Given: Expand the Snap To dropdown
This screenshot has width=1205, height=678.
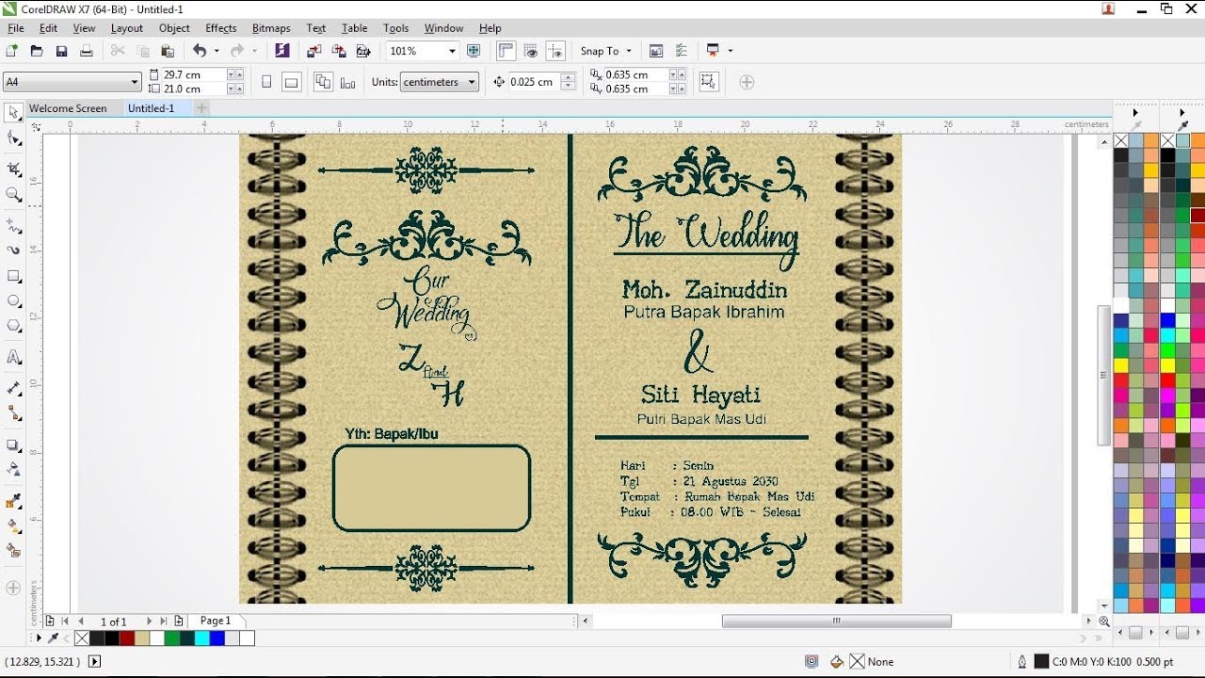Looking at the screenshot, I should pos(628,51).
